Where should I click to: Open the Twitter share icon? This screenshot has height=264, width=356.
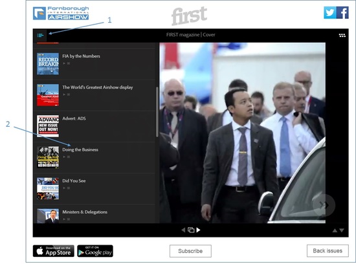point(330,12)
